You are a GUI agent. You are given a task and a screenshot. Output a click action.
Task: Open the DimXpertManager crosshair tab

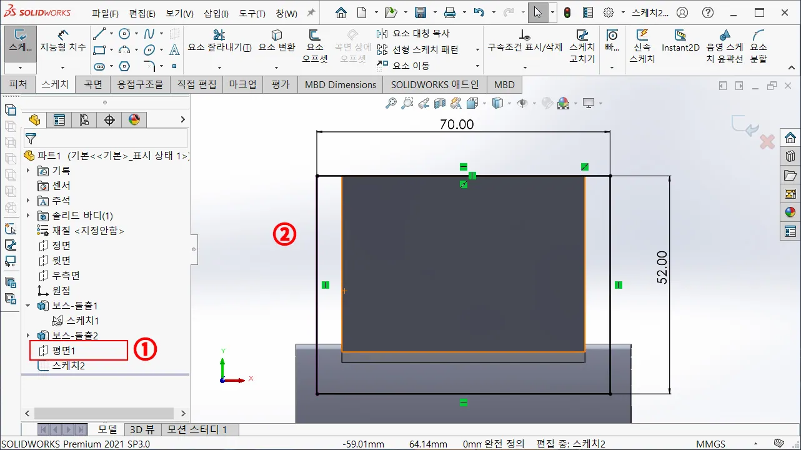(109, 120)
